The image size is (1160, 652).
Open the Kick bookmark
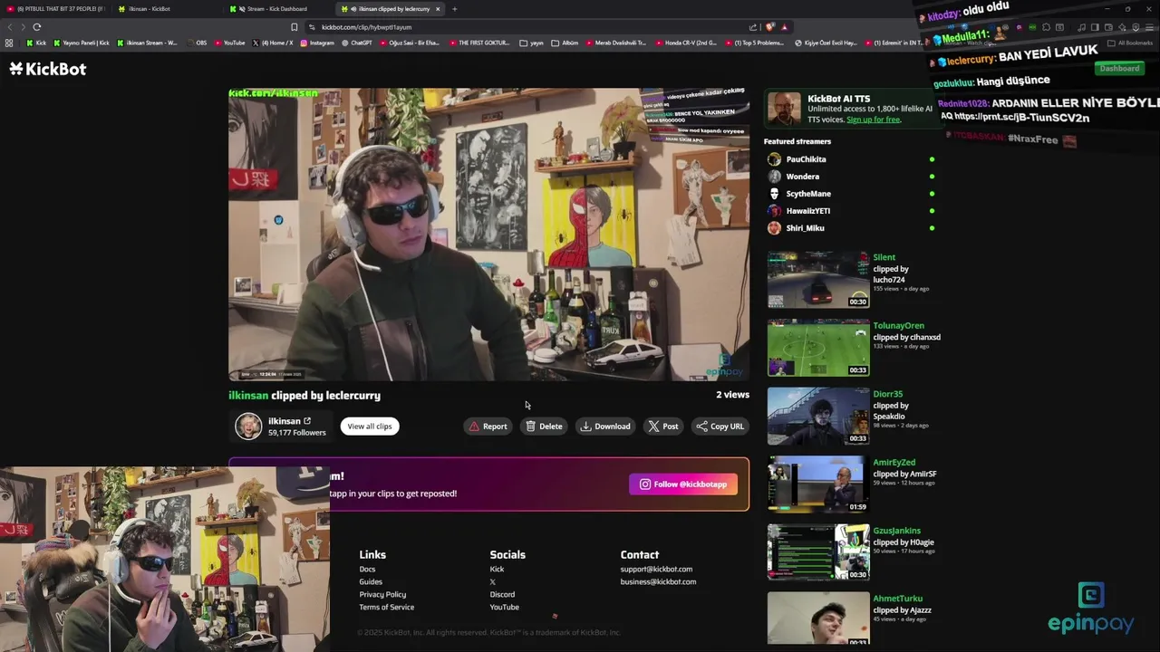coord(36,43)
